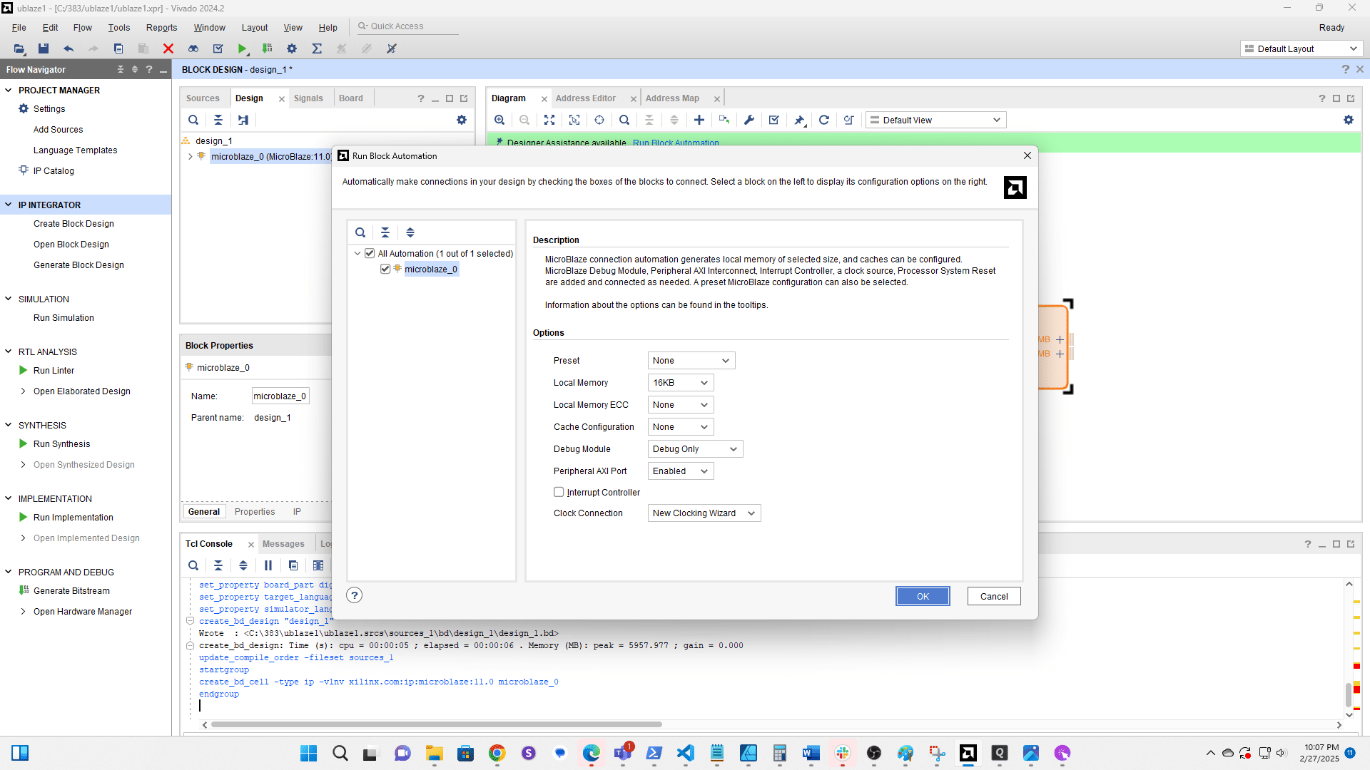Click the help question mark in dialog
The width and height of the screenshot is (1370, 770).
tap(355, 595)
